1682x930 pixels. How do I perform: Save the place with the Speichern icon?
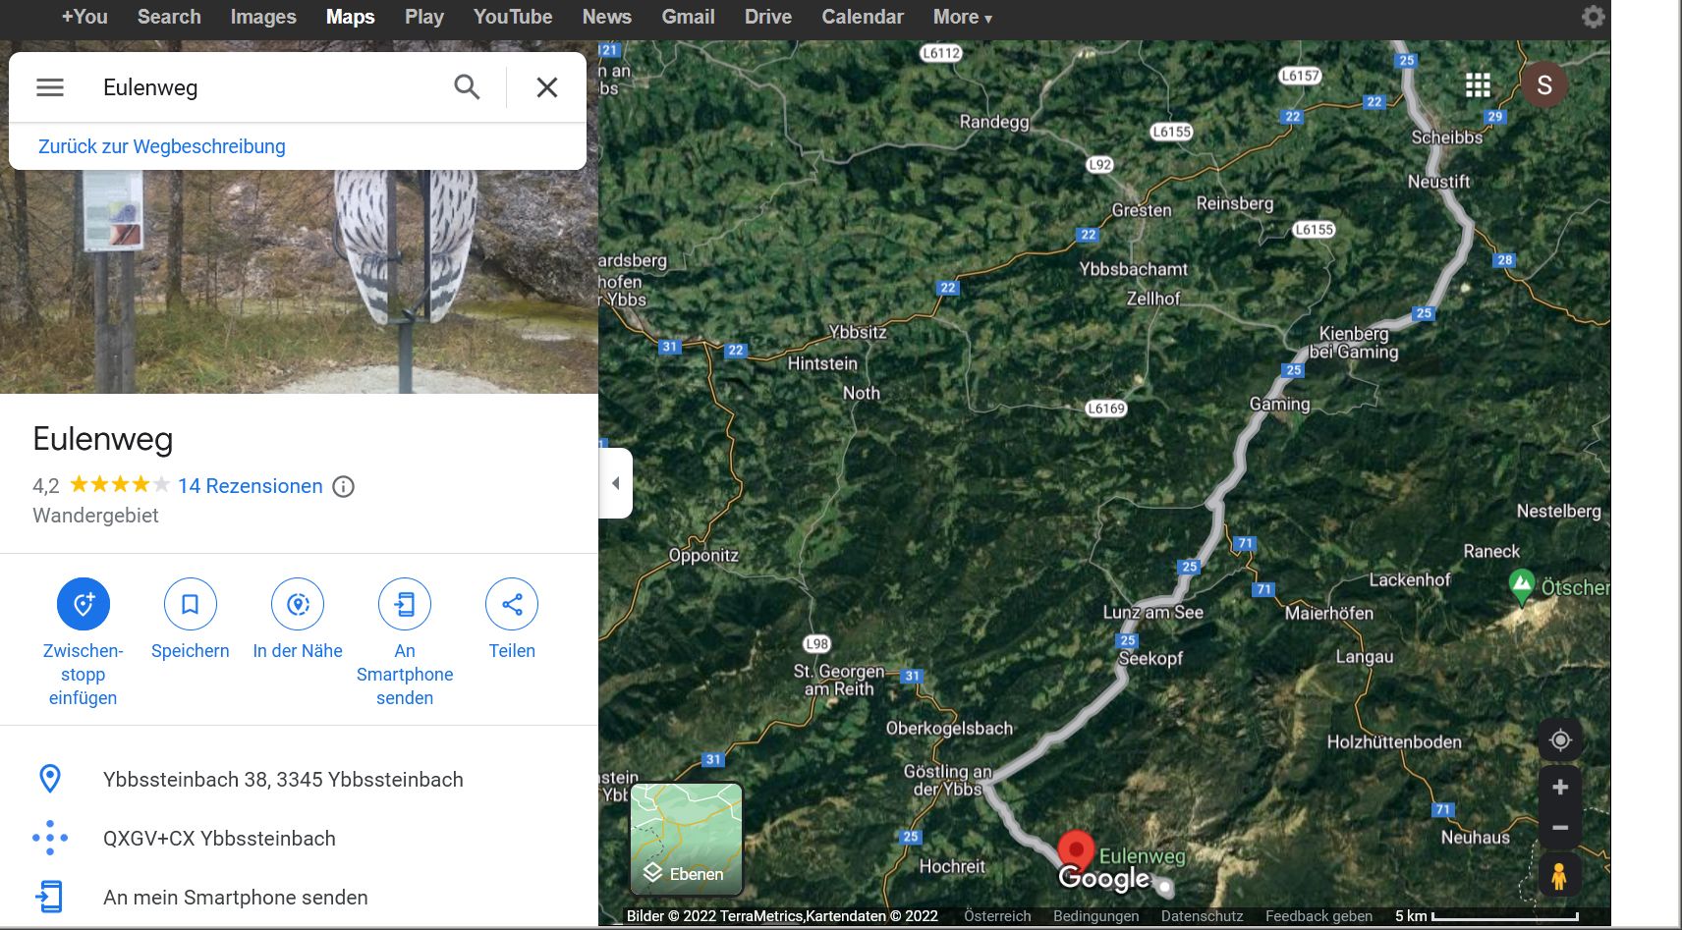click(191, 604)
